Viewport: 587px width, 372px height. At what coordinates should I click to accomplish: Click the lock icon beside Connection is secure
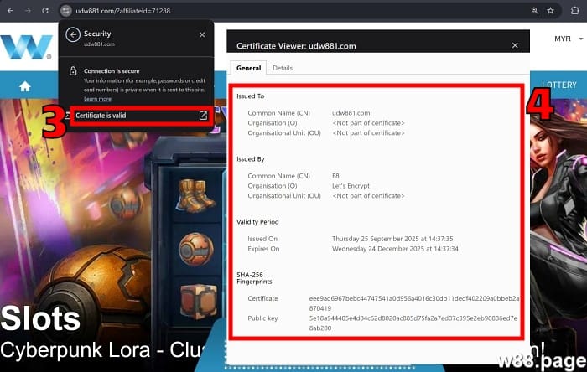73,71
